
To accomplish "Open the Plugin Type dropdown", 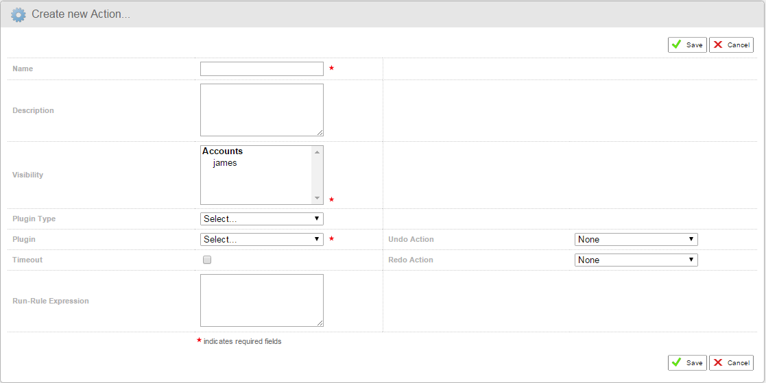I will pyautogui.click(x=261, y=219).
